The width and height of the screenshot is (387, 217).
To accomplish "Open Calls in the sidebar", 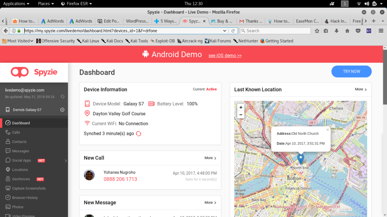I will 16,132.
